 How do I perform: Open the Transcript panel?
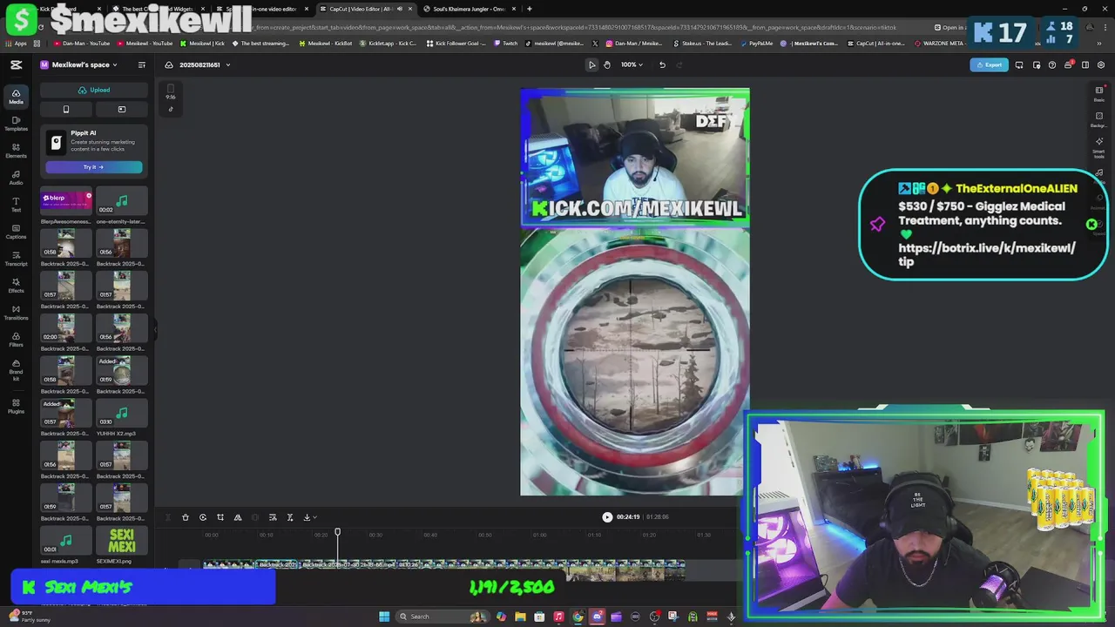pyautogui.click(x=16, y=259)
